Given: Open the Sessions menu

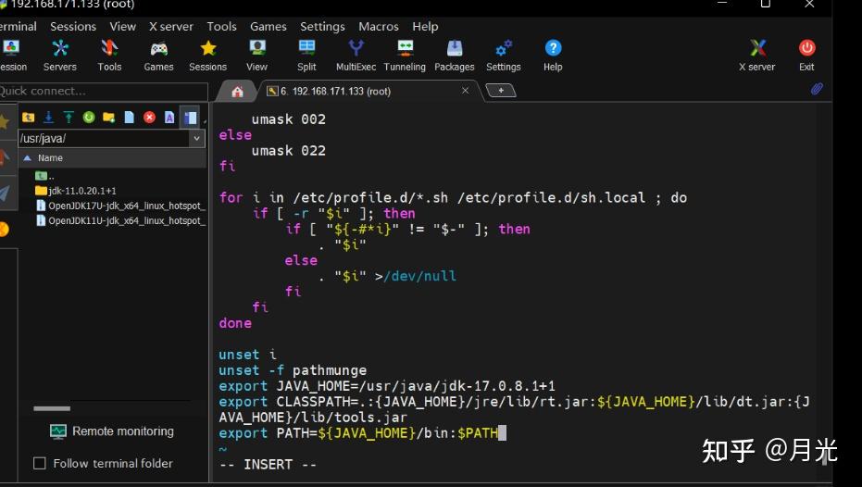Looking at the screenshot, I should click(73, 26).
